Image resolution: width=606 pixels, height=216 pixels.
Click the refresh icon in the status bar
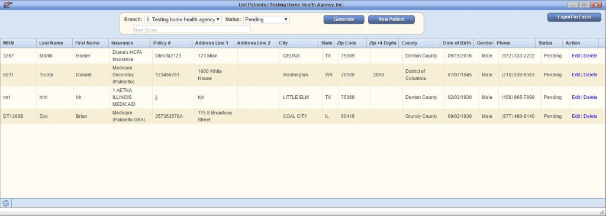[x=6, y=203]
